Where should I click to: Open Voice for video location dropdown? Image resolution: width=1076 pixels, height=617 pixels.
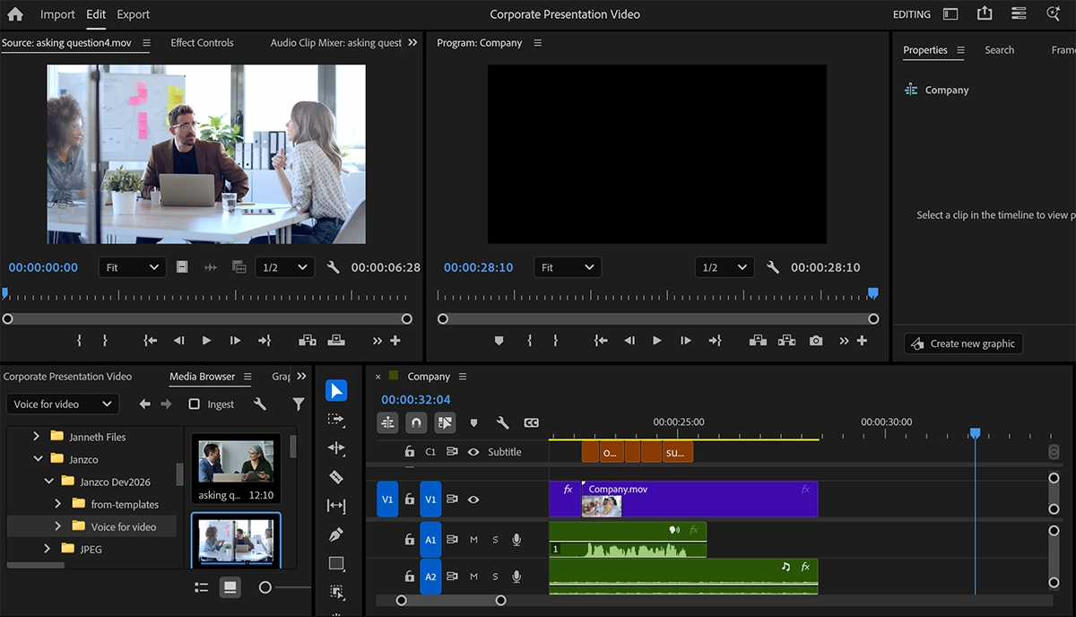pyautogui.click(x=62, y=404)
